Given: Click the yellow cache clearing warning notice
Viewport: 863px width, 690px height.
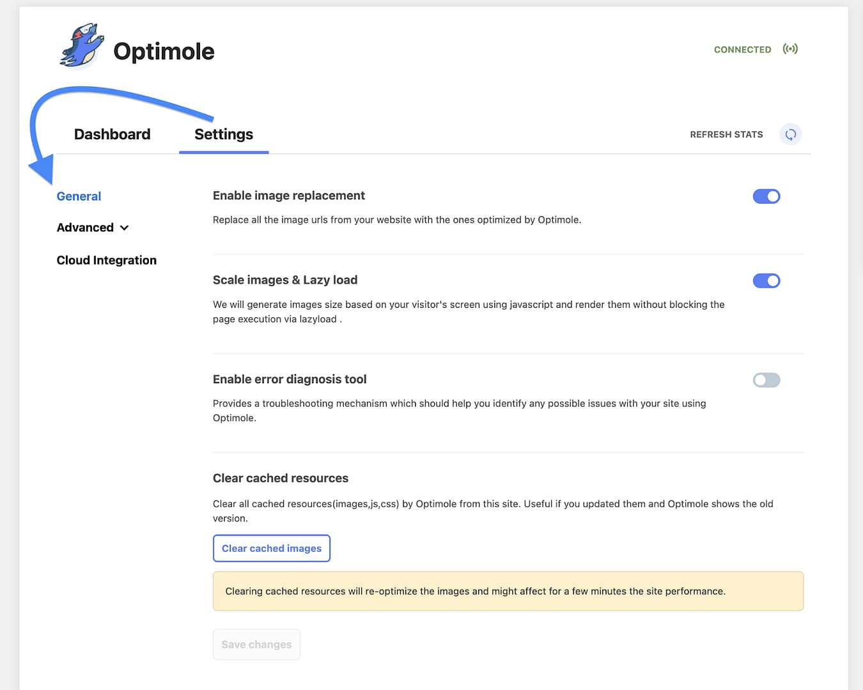Looking at the screenshot, I should click(508, 592).
